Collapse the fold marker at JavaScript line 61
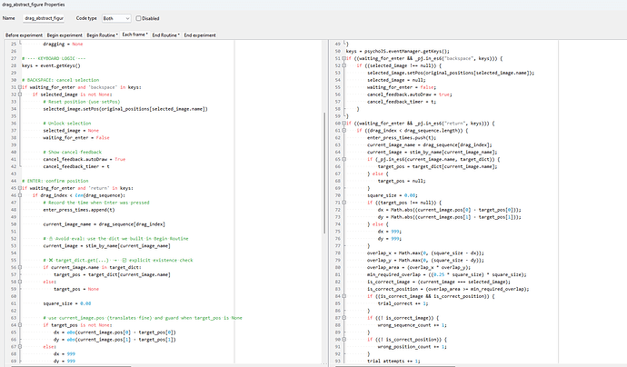 (344, 130)
